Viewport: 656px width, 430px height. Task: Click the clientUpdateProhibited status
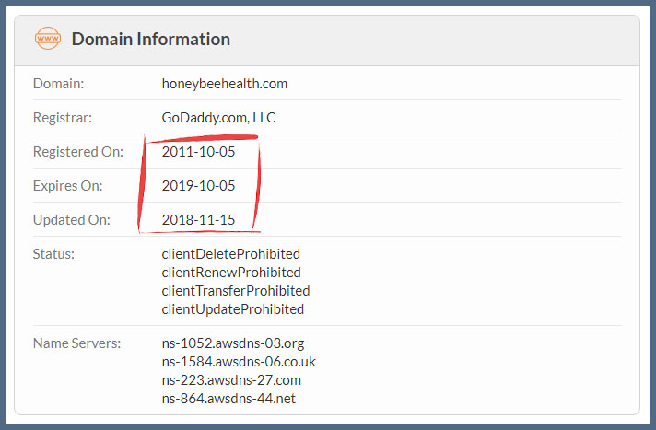(232, 309)
